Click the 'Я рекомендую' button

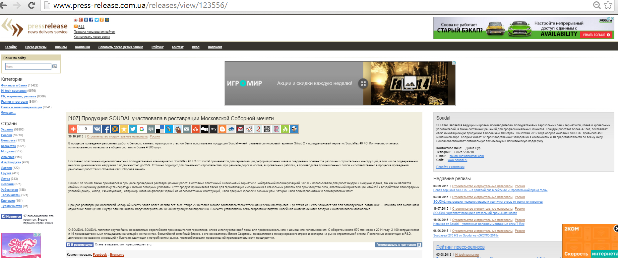(80, 245)
